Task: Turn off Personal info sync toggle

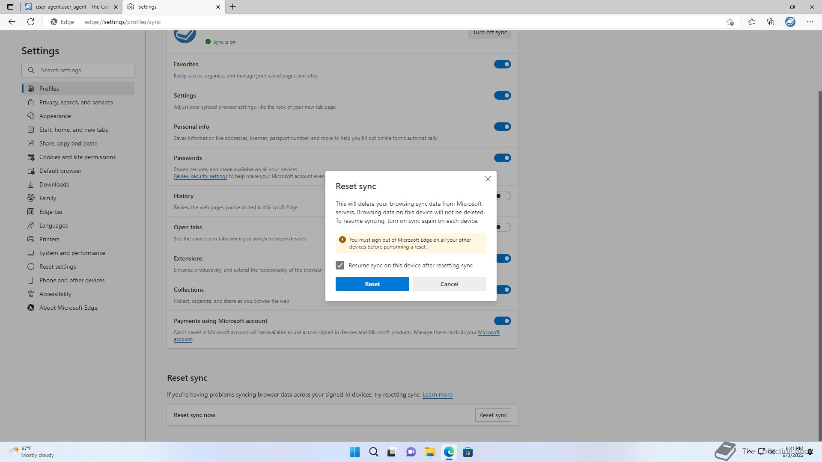Action: (x=502, y=127)
